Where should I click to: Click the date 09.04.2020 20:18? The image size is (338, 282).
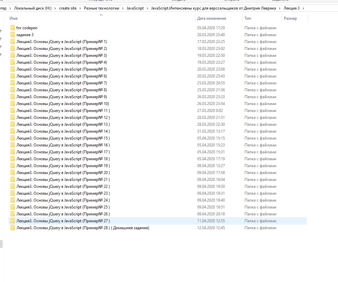(211, 214)
